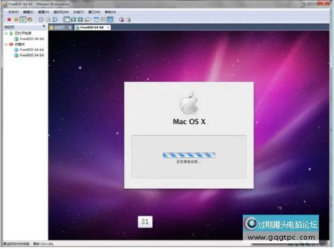Click the yellow Suspend toolbar icon
The height and width of the screenshot is (249, 334).
click(x=16, y=19)
